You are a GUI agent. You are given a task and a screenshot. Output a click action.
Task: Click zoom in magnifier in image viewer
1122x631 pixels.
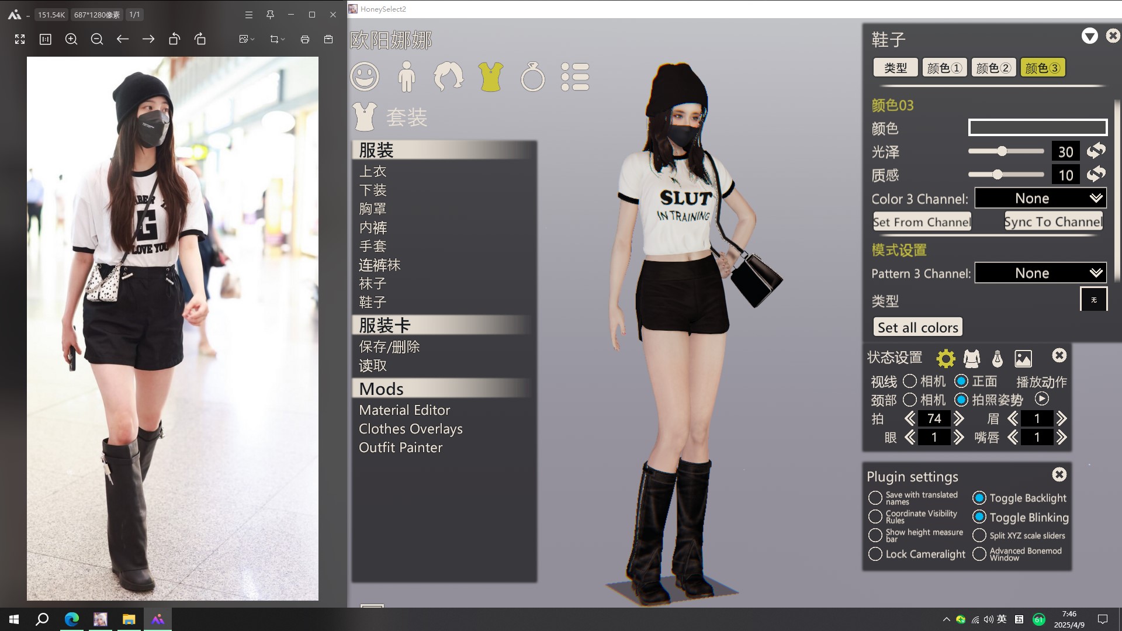[71, 39]
